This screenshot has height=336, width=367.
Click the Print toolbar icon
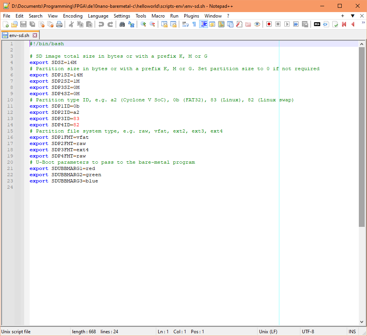tap(59, 24)
